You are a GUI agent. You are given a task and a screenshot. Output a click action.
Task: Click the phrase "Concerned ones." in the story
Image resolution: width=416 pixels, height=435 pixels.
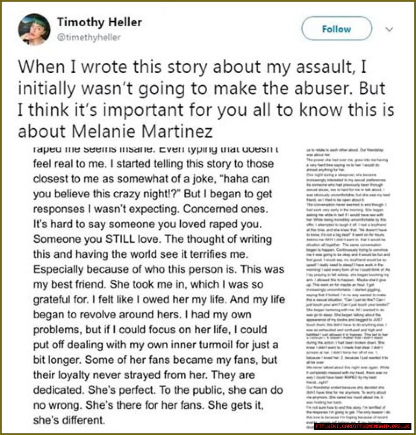(225, 209)
